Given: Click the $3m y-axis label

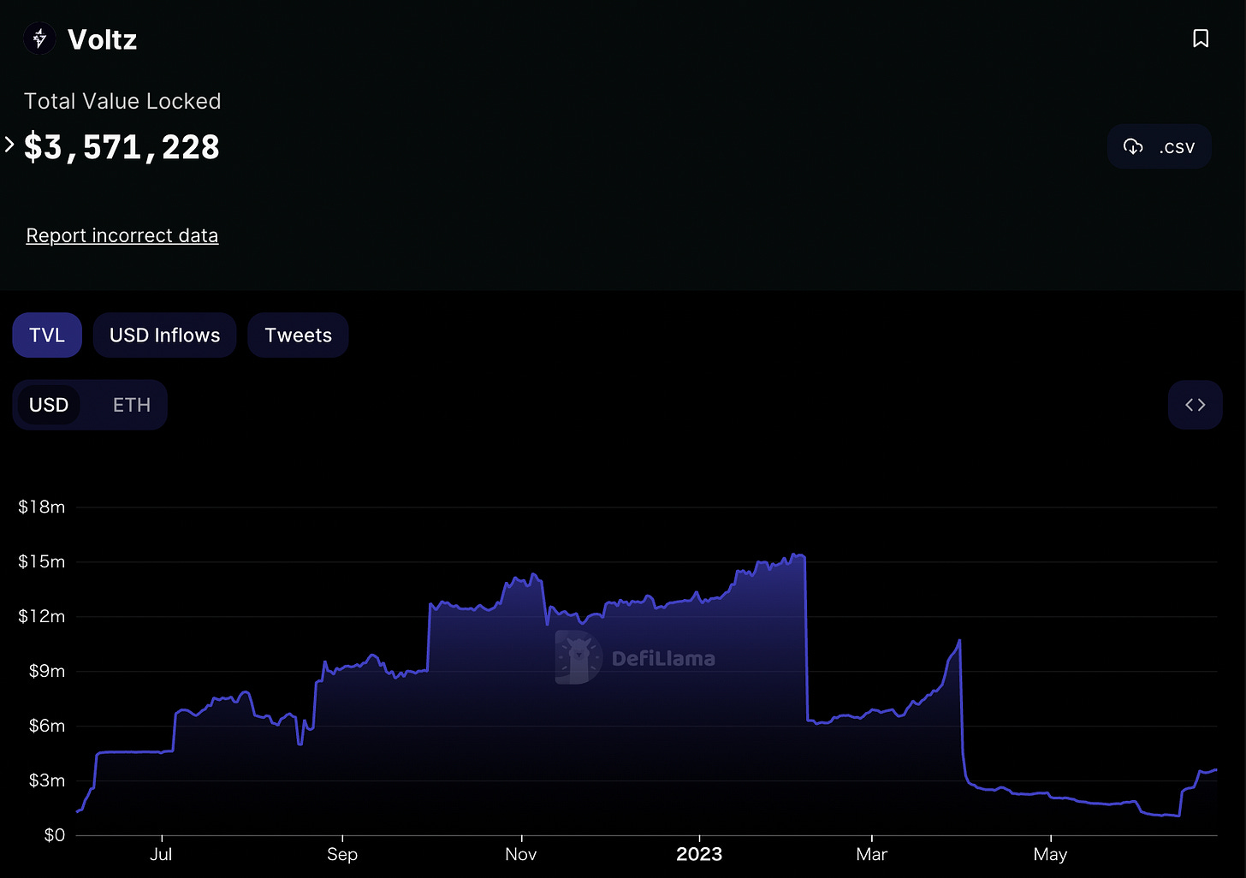Looking at the screenshot, I should pyautogui.click(x=47, y=780).
